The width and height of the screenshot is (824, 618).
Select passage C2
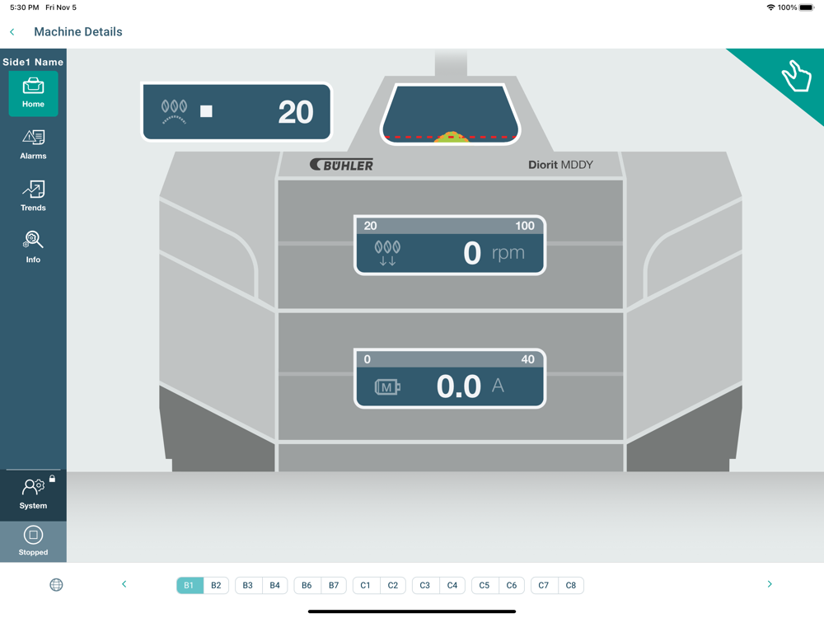point(392,585)
